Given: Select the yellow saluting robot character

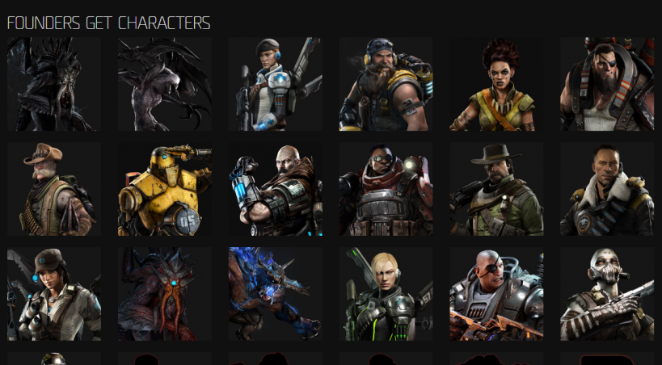Looking at the screenshot, I should click(x=165, y=189).
